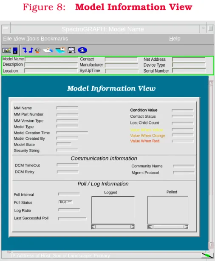
Task: Click the Value When Red field
Action: tap(183, 141)
